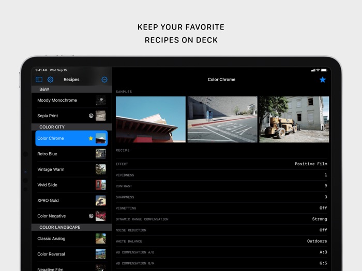The height and width of the screenshot is (271, 362).
Task: Click the WB Compensation G/M value G:5
Action: pos(323,263)
